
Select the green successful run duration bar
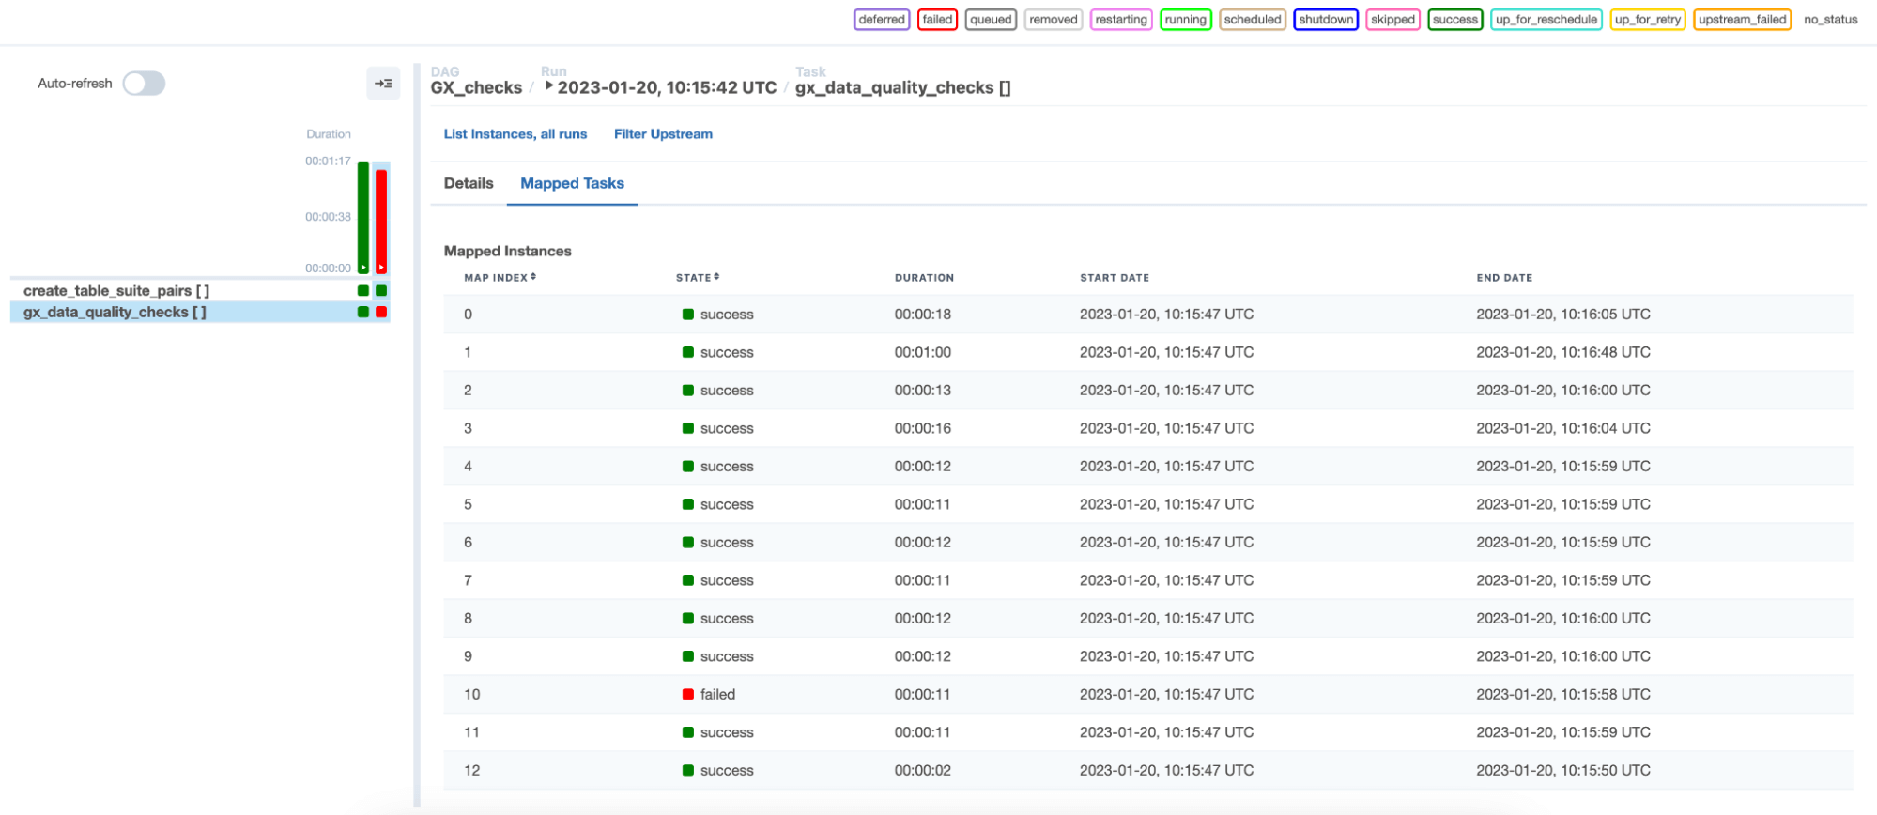click(x=363, y=216)
